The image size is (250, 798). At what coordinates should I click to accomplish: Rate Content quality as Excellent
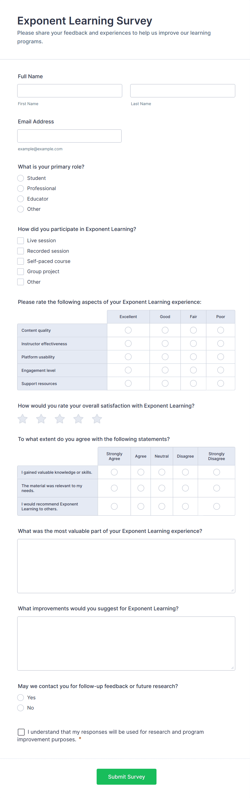click(128, 330)
